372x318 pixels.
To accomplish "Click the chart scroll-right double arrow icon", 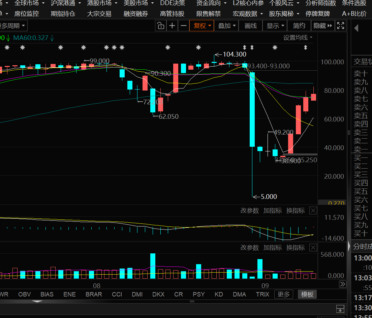I will tap(343, 284).
